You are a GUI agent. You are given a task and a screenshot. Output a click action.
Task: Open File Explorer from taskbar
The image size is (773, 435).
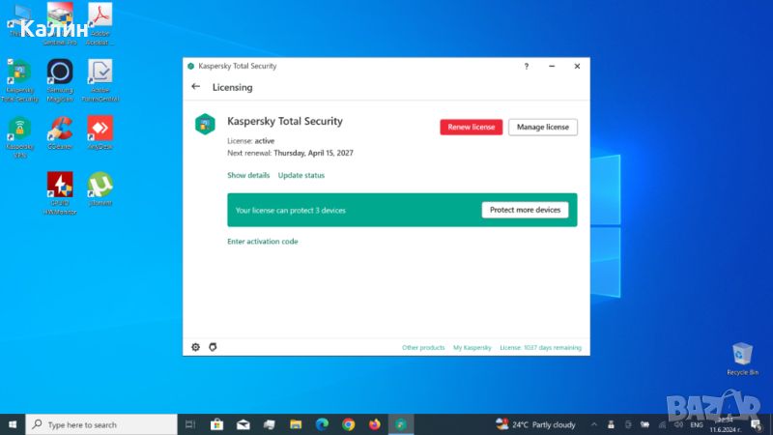pos(296,424)
